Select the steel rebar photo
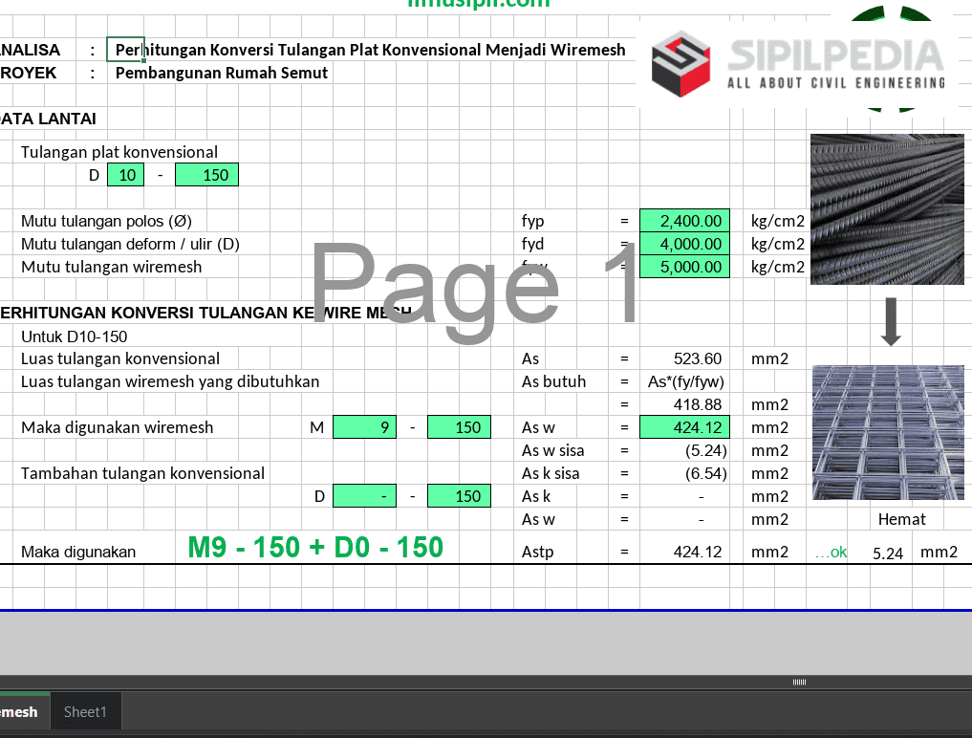Image resolution: width=972 pixels, height=738 pixels. point(887,208)
